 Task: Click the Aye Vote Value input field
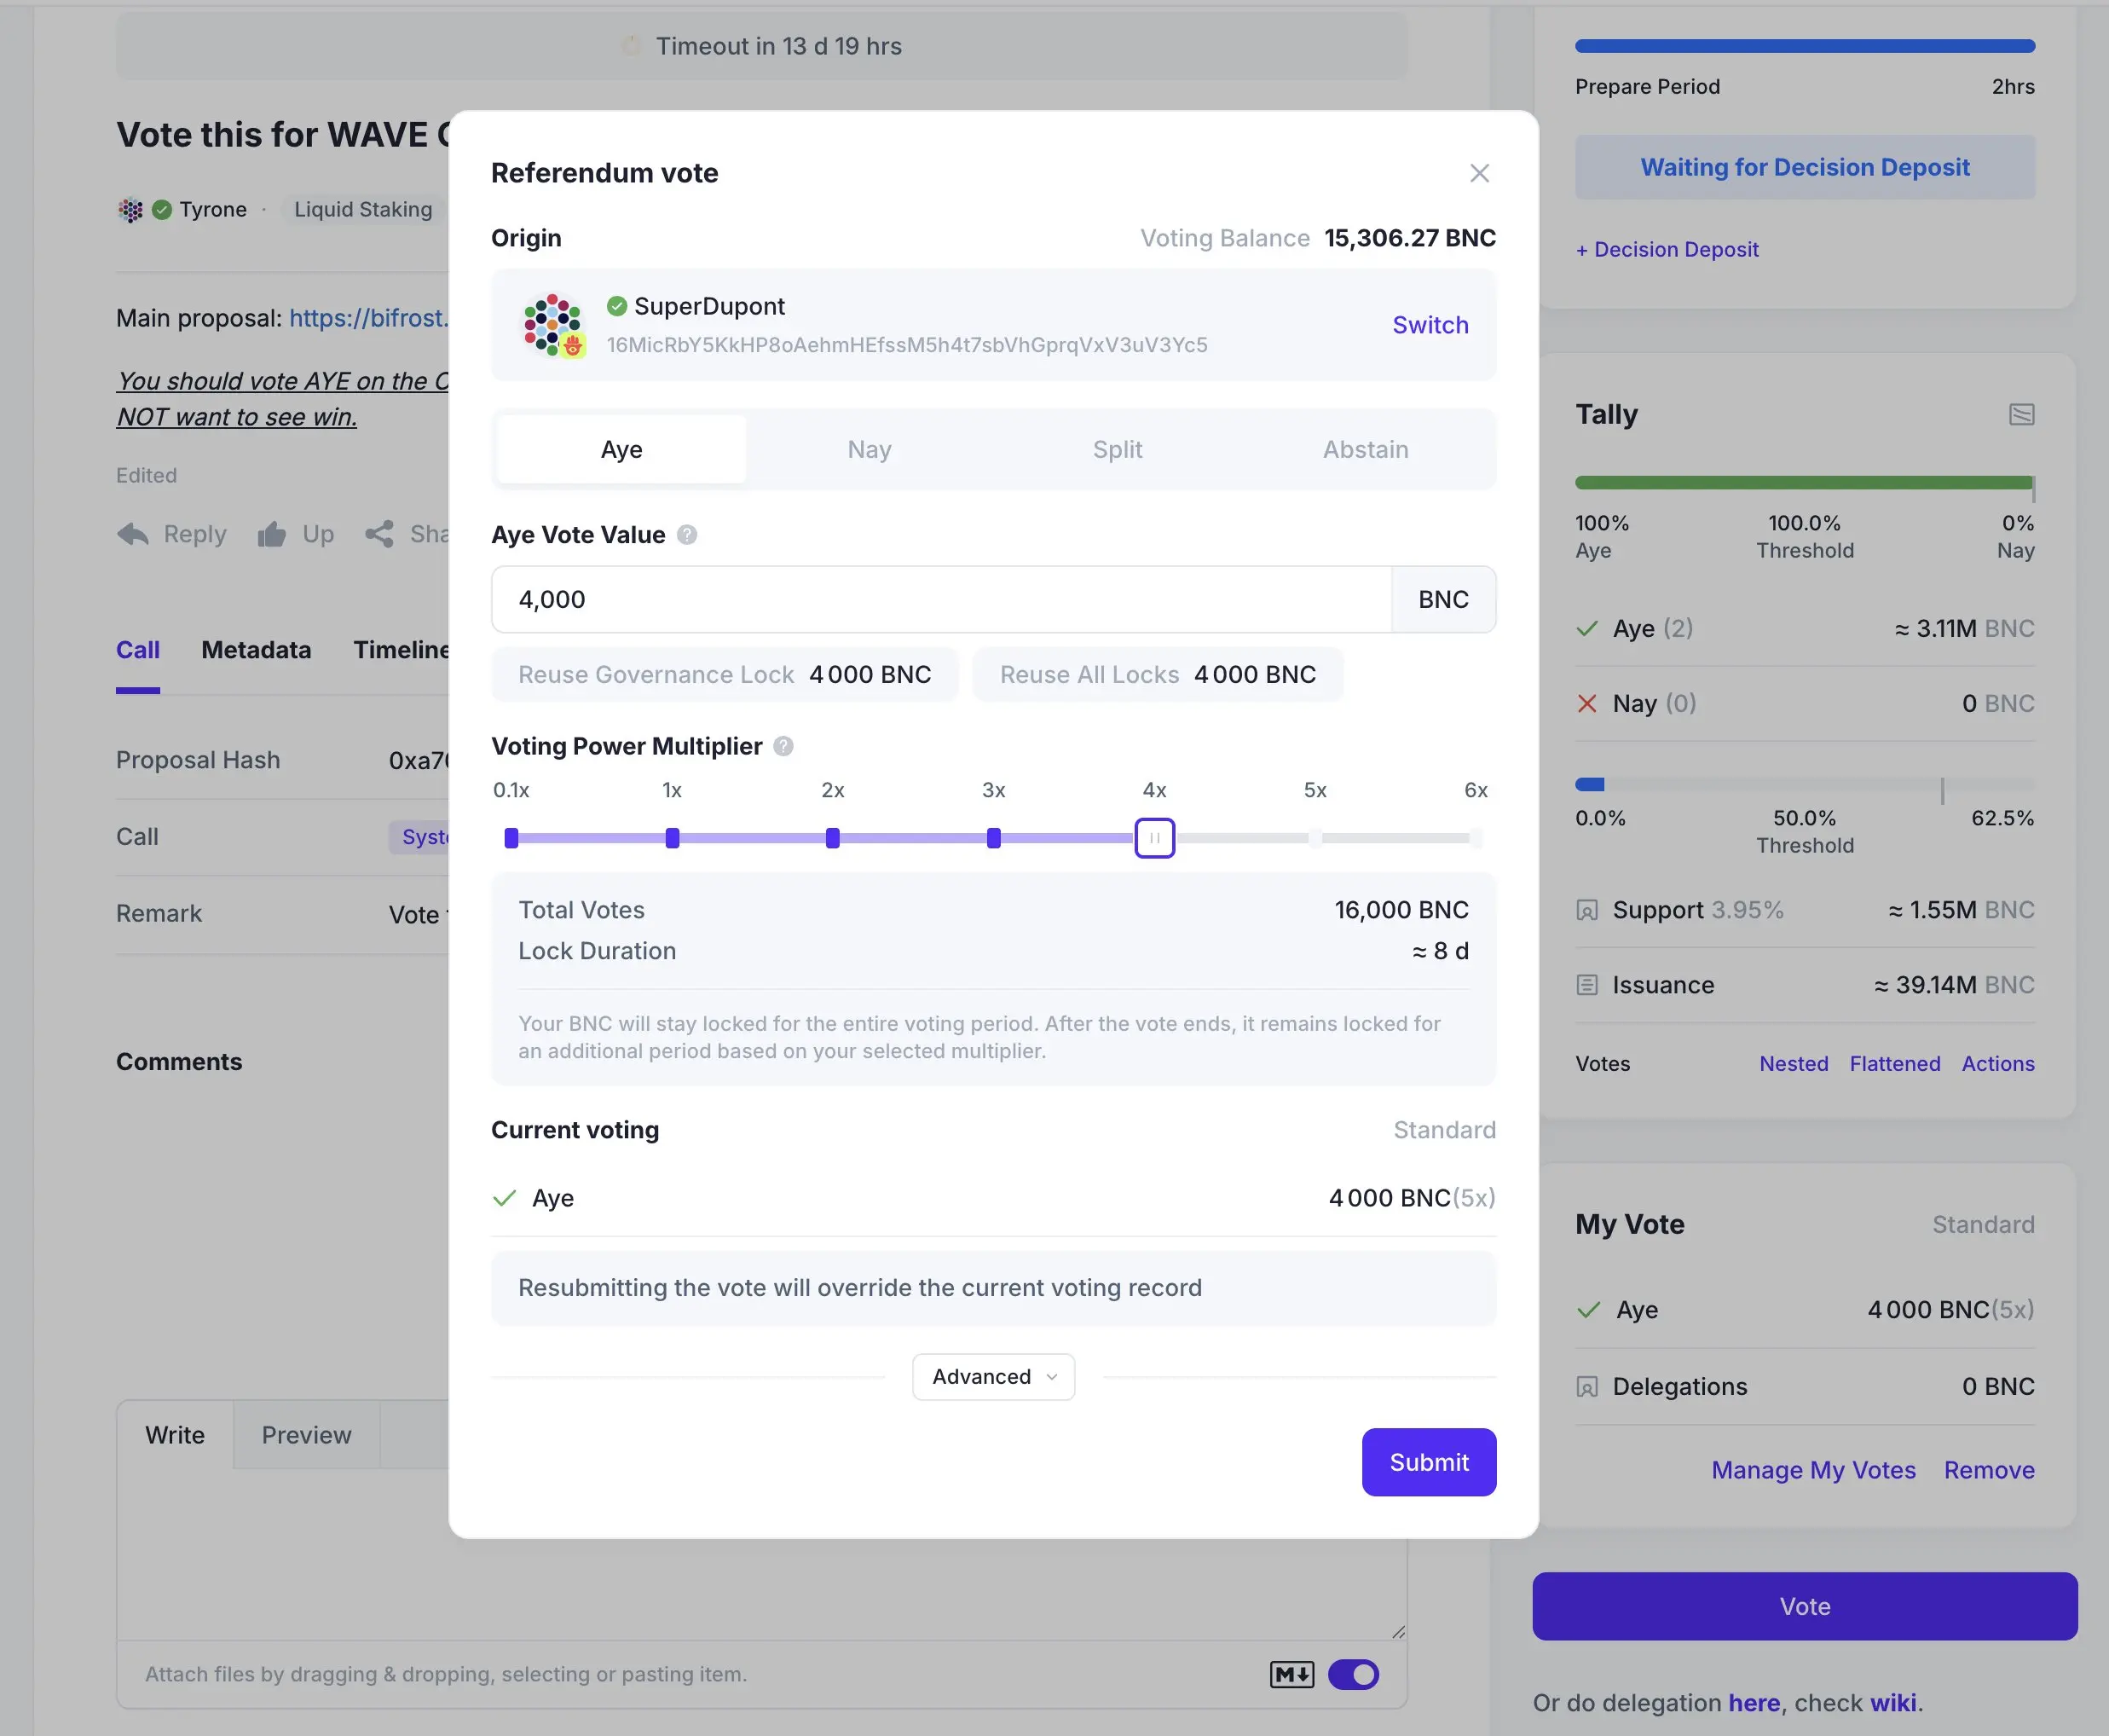click(939, 599)
